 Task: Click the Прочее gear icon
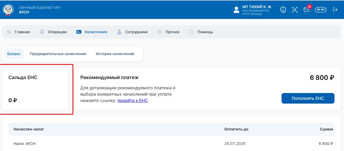[x=160, y=32]
